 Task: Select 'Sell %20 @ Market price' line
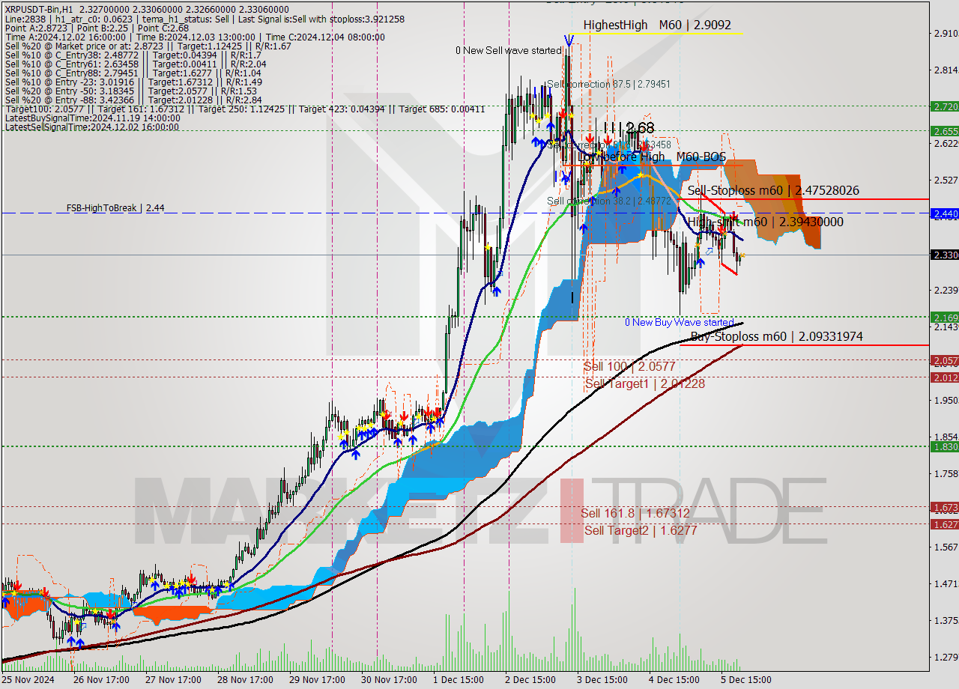(x=148, y=46)
